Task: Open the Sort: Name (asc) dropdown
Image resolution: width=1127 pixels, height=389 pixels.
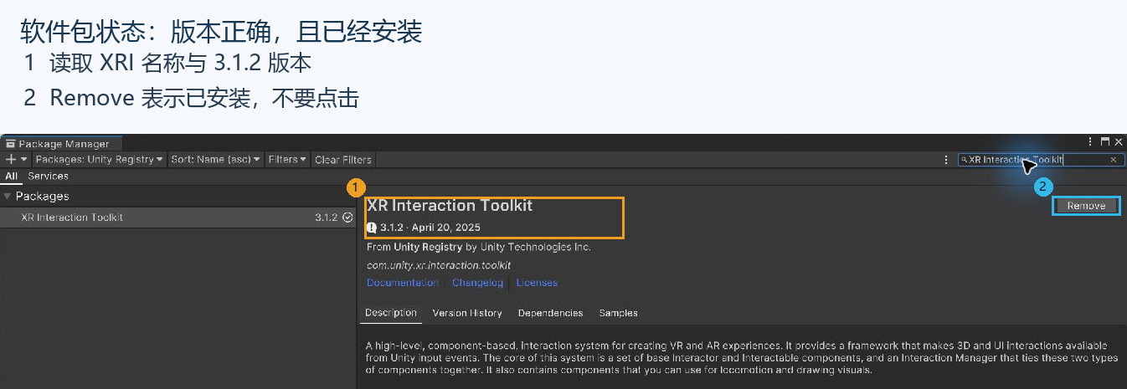Action: pyautogui.click(x=215, y=159)
